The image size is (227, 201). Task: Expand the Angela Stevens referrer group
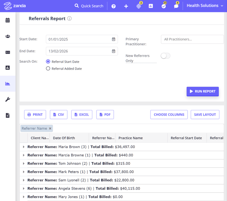coord(24,189)
